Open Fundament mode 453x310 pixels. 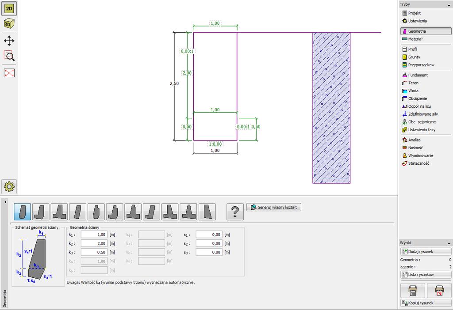426,75
